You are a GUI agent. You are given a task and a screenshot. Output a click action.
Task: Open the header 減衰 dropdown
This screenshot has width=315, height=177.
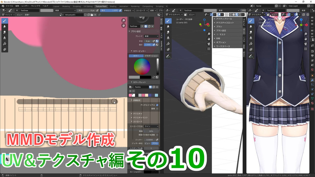[x=153, y=10]
